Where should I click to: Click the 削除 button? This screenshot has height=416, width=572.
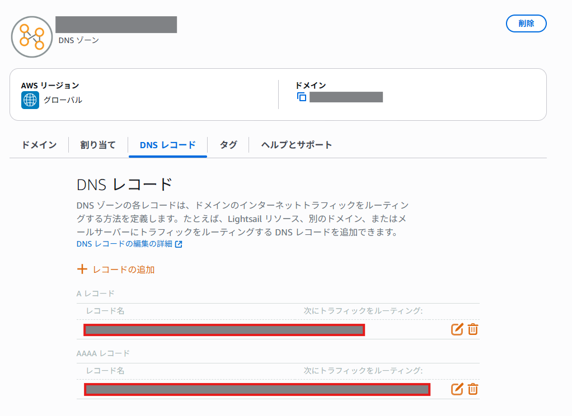pos(526,23)
